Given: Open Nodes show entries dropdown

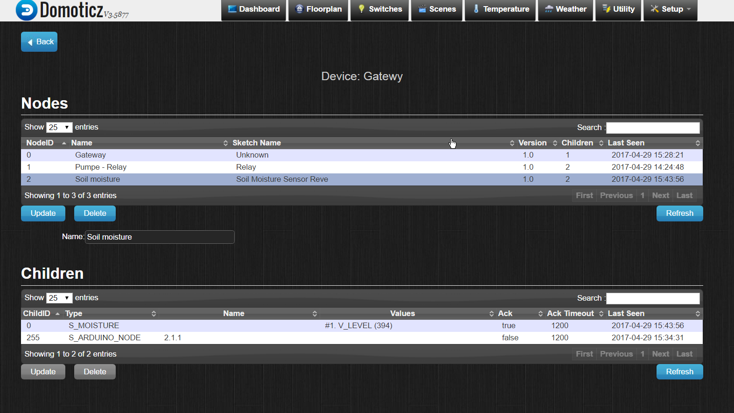Looking at the screenshot, I should point(59,127).
